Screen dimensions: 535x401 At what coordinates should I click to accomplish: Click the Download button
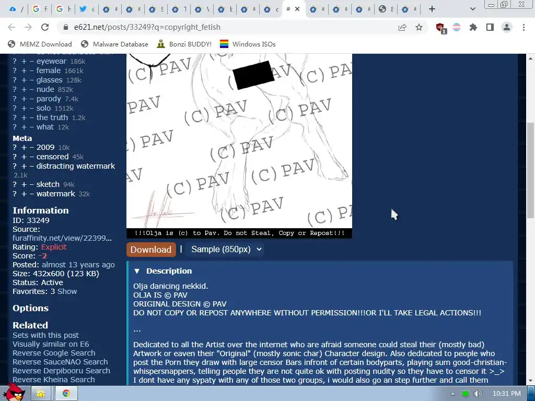(151, 250)
